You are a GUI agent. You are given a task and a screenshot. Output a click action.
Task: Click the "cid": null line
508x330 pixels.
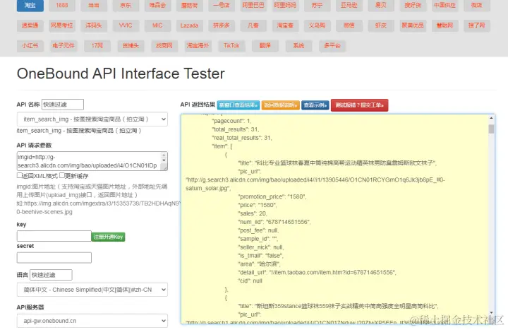(x=250, y=281)
